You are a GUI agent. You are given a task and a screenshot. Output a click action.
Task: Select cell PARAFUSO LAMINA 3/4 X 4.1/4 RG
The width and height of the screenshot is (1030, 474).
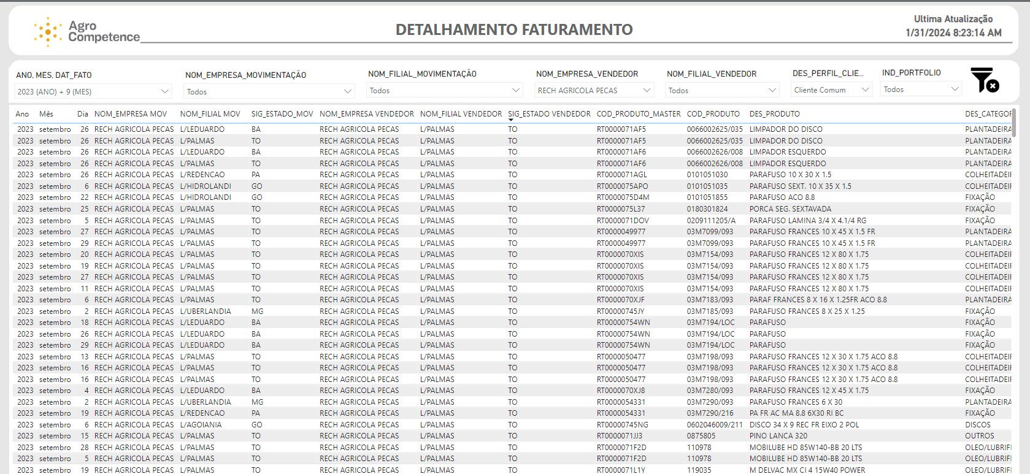808,221
